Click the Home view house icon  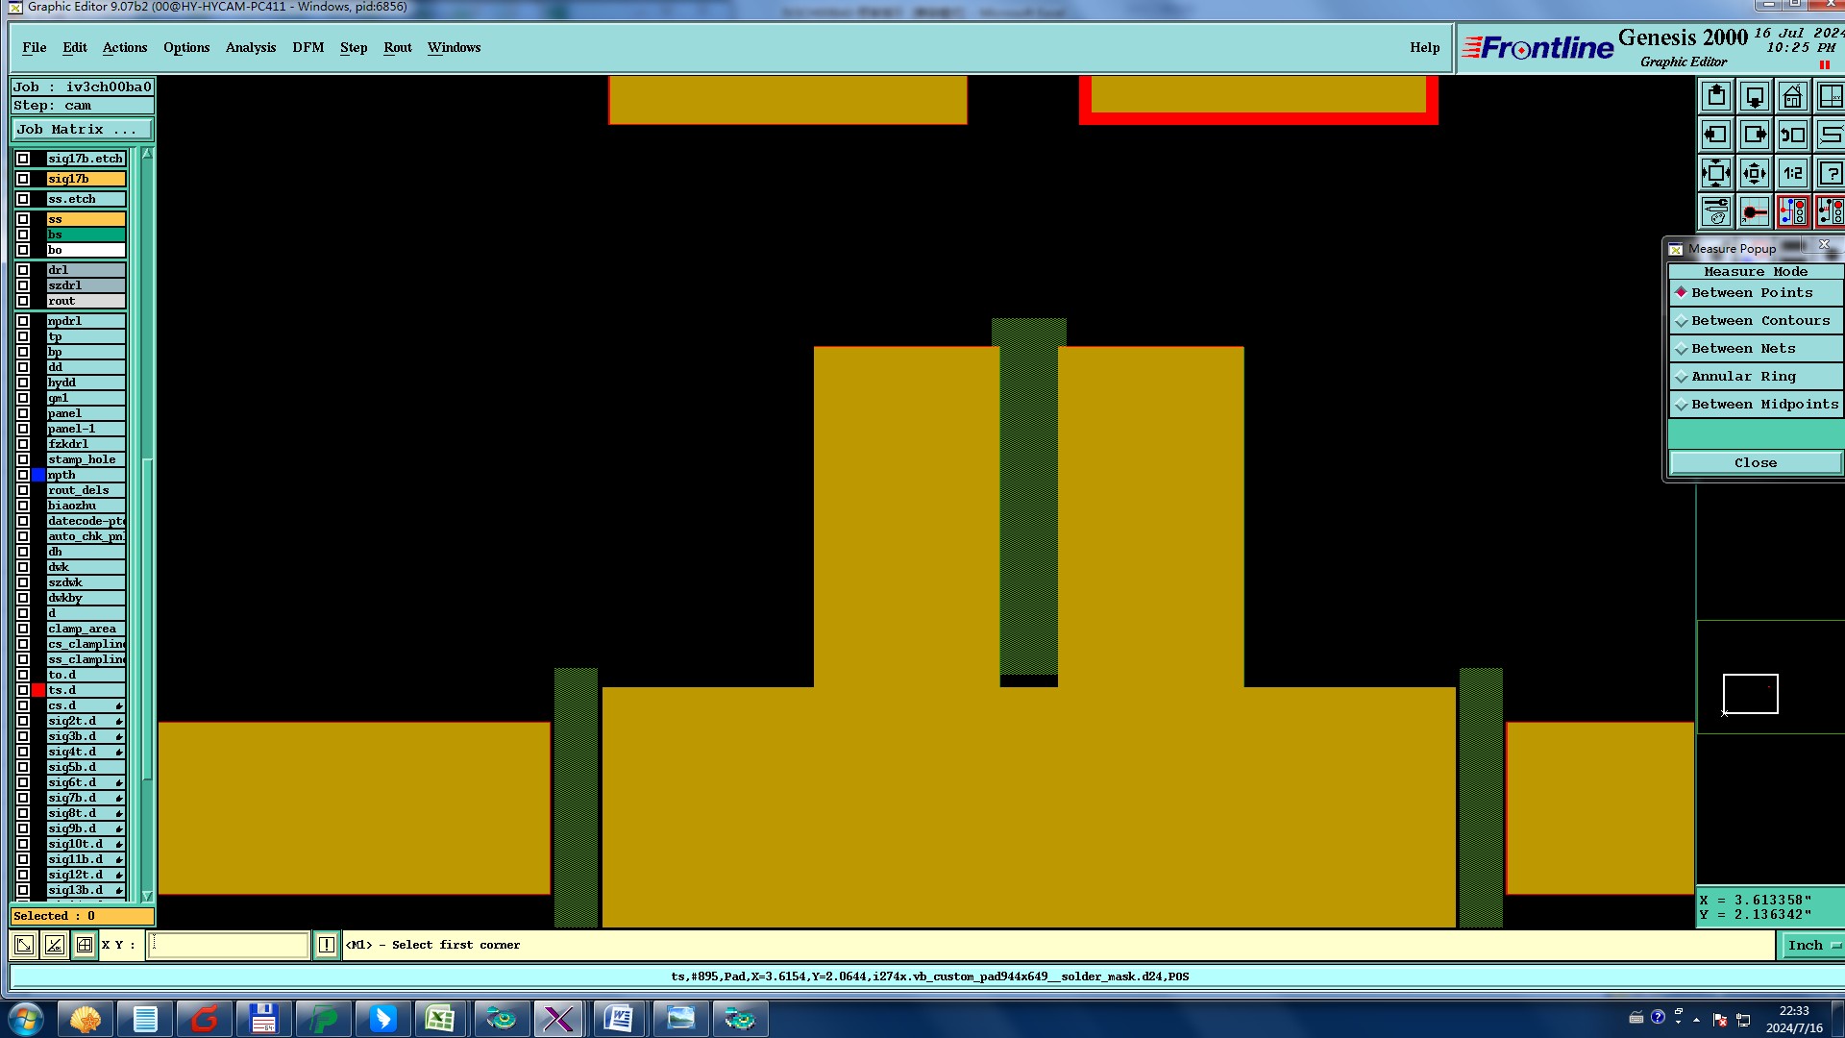click(x=1792, y=97)
